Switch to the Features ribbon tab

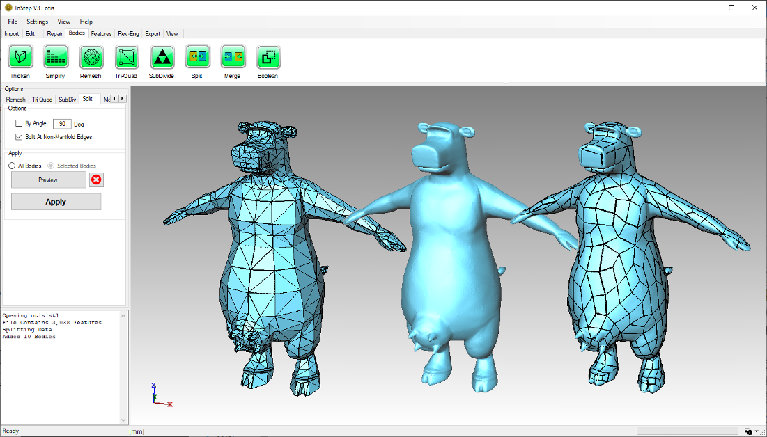(101, 33)
